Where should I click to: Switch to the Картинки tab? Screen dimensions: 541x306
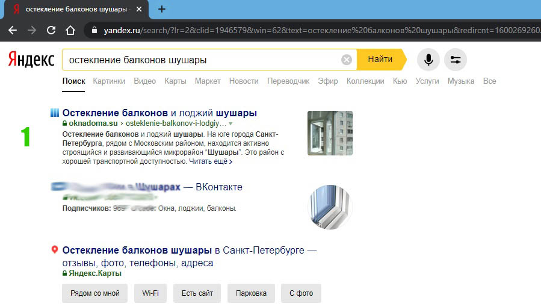click(109, 81)
